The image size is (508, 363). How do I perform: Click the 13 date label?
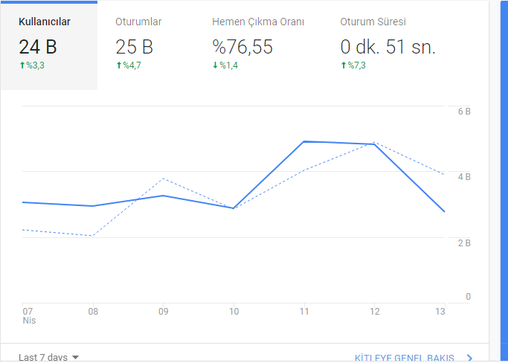(x=440, y=312)
